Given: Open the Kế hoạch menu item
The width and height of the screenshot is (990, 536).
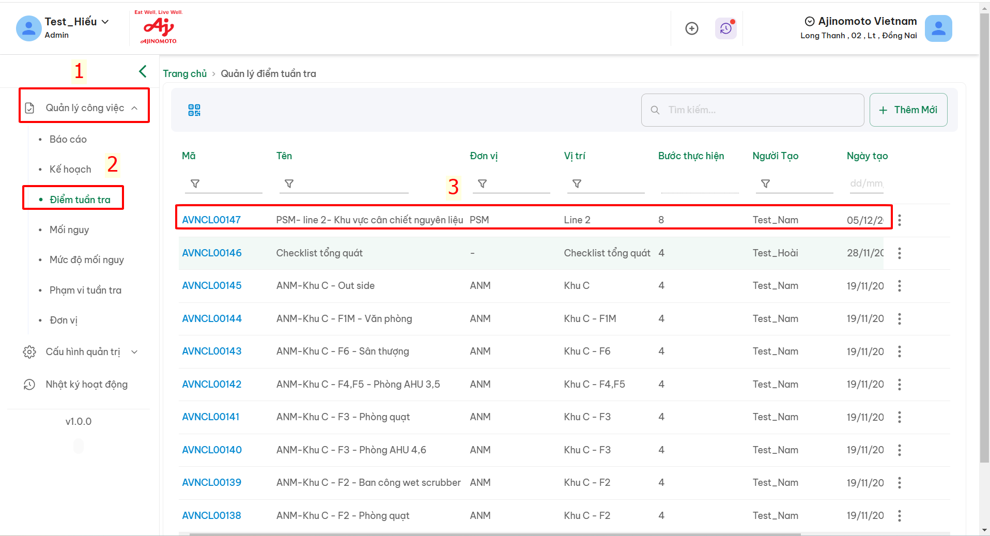Looking at the screenshot, I should click(70, 170).
